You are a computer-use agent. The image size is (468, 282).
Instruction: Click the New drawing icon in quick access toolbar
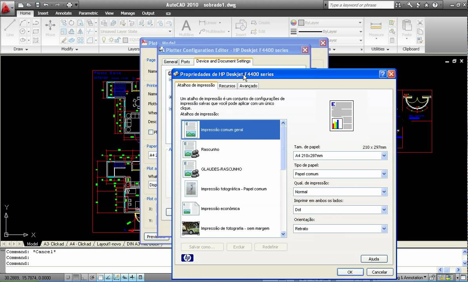point(21,5)
